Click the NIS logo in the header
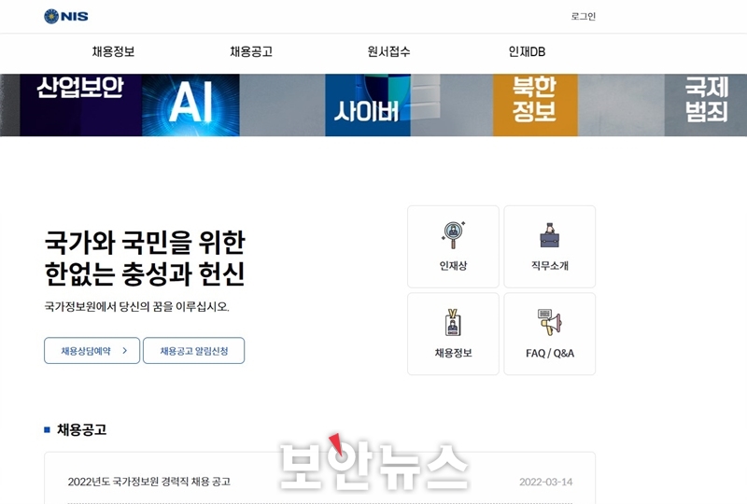747x504 pixels. click(x=66, y=16)
